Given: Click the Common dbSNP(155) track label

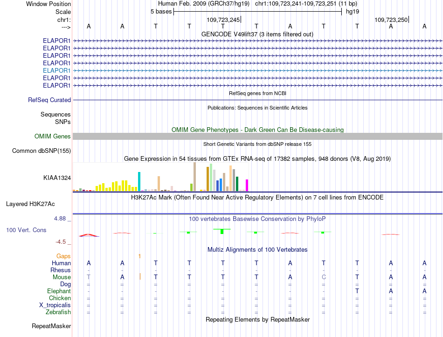Looking at the screenshot, I should point(42,151).
